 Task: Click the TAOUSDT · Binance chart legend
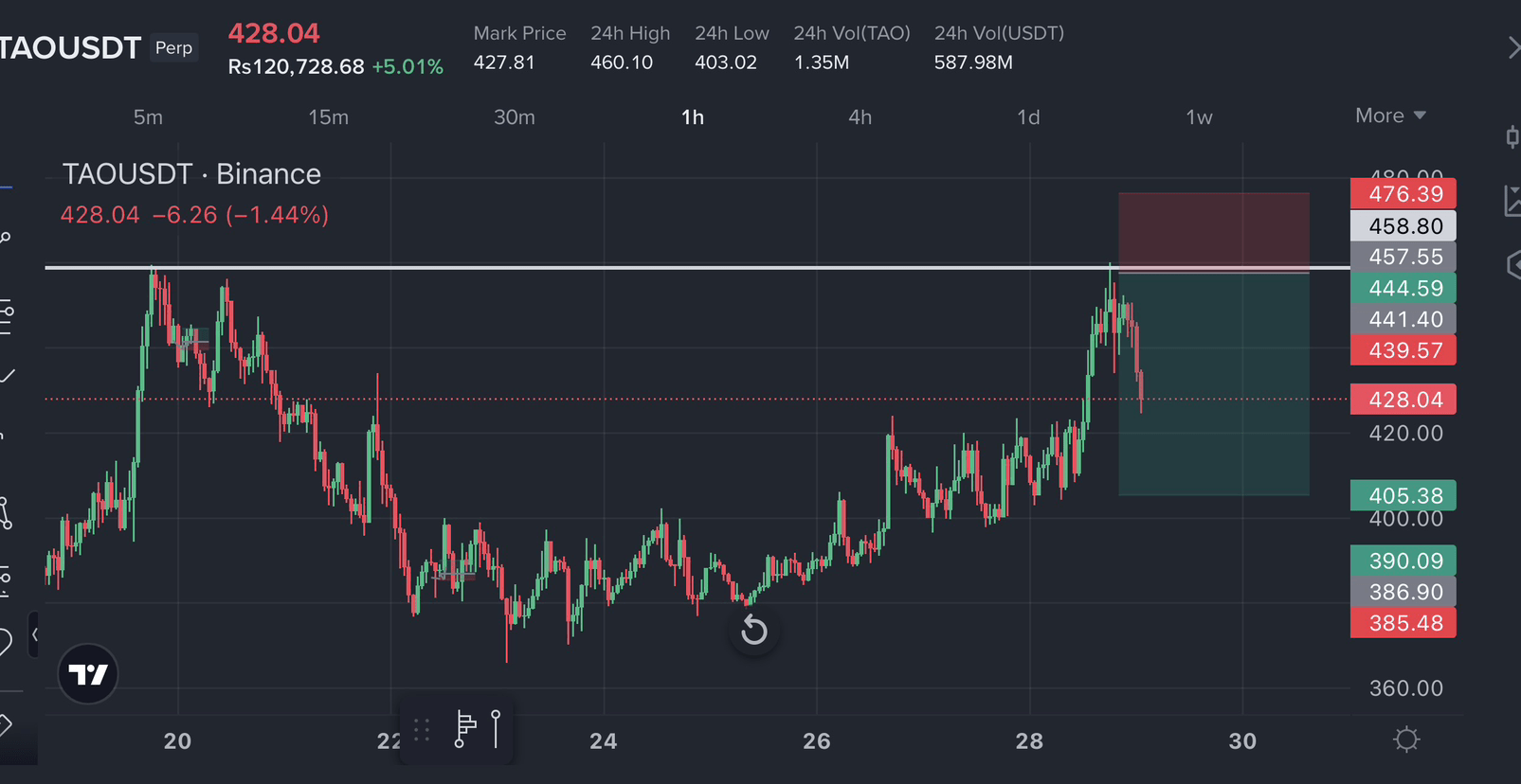click(x=191, y=174)
